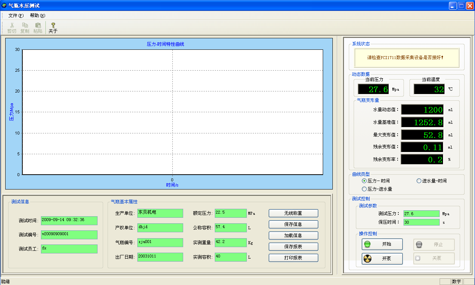Click the 实测容积 field showing 40

pos(230,257)
